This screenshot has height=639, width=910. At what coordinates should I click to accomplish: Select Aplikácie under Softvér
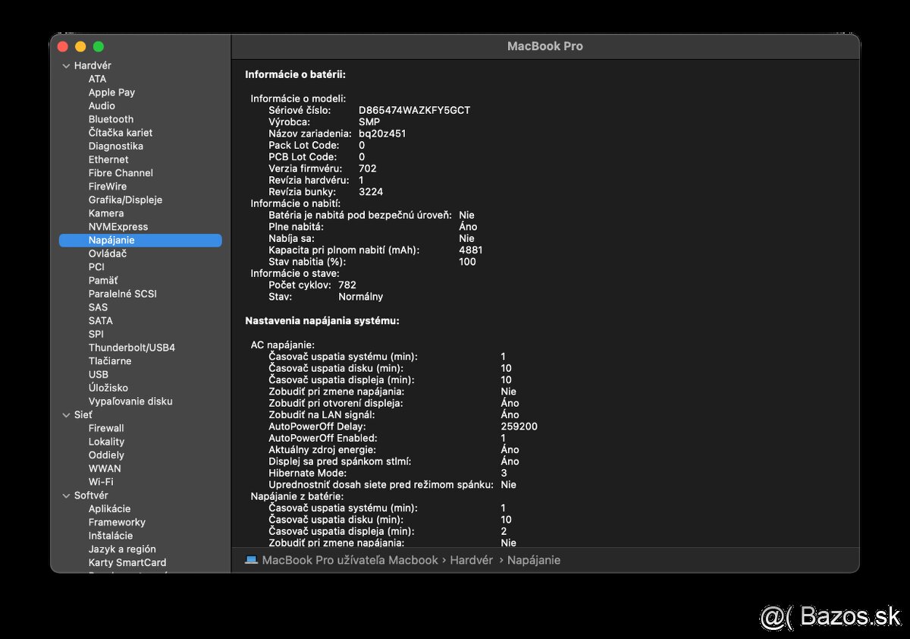(x=109, y=509)
